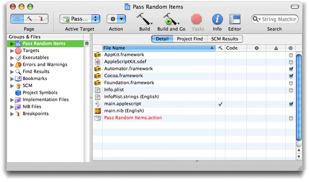Switch to the Debug page spray-can button
Viewport: 309px width, 182px height.
coord(41,19)
